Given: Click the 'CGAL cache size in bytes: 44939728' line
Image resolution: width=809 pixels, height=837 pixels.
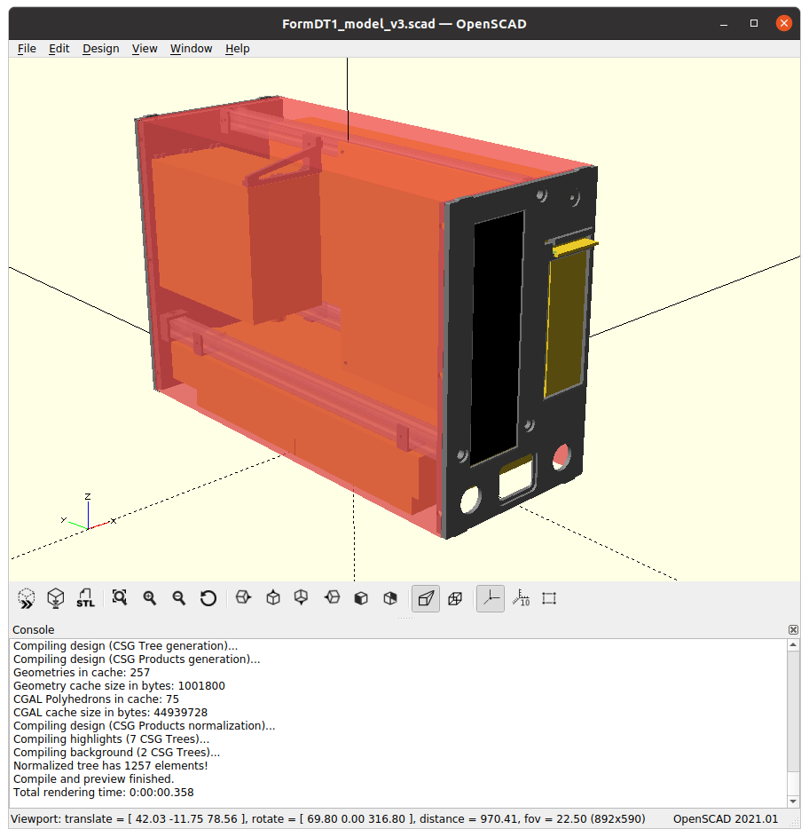Looking at the screenshot, I should [x=111, y=713].
